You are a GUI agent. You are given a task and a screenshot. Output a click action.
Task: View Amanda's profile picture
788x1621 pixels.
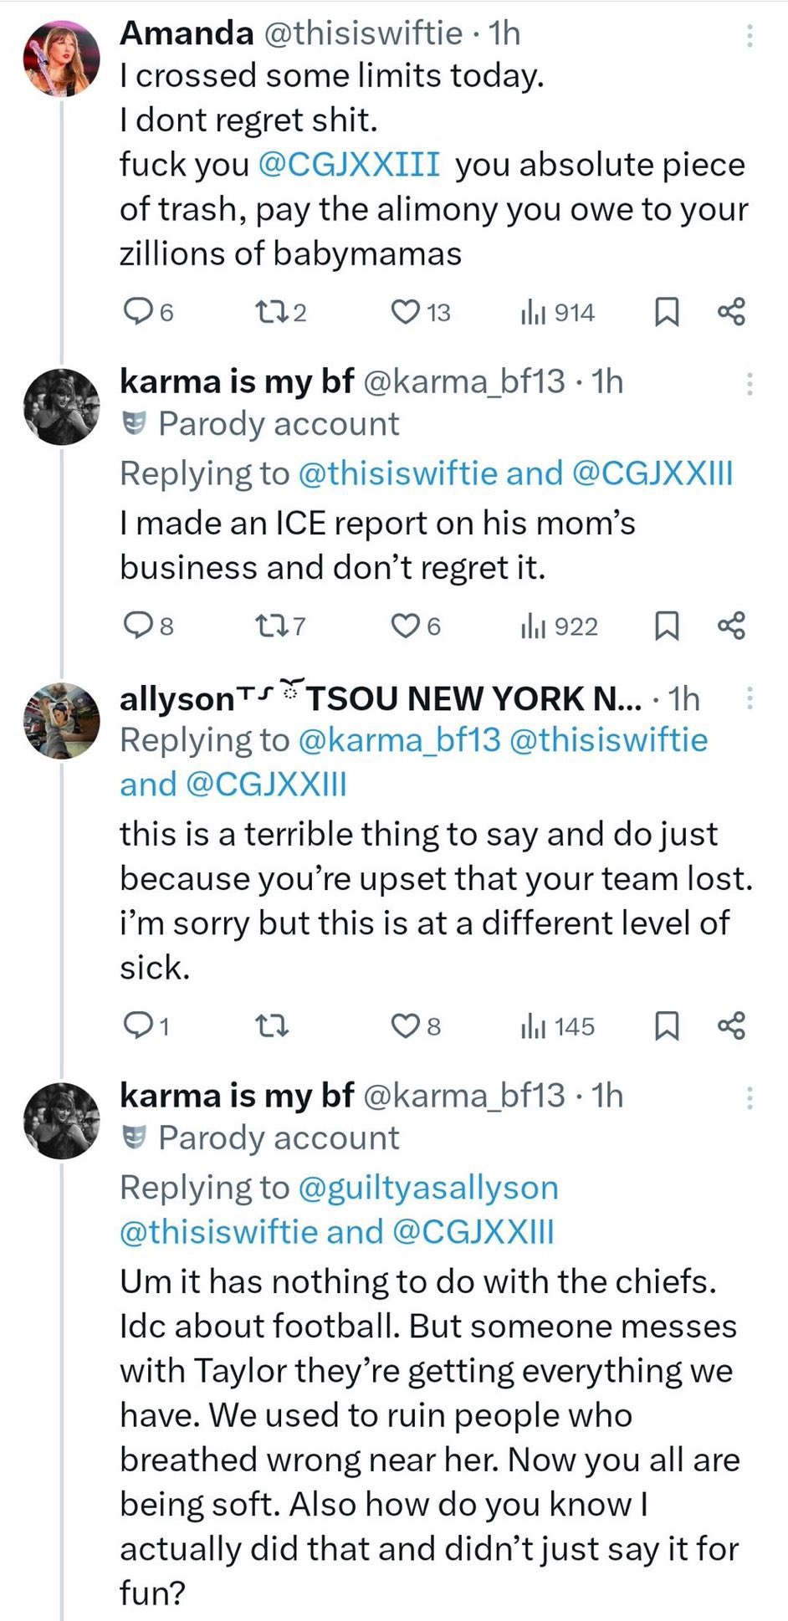click(x=61, y=59)
